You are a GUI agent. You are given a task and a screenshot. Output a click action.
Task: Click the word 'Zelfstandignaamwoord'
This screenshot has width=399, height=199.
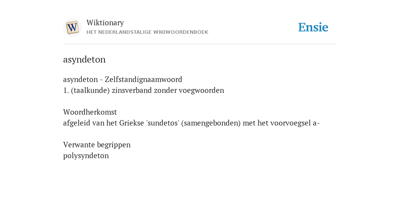pyautogui.click(x=143, y=79)
